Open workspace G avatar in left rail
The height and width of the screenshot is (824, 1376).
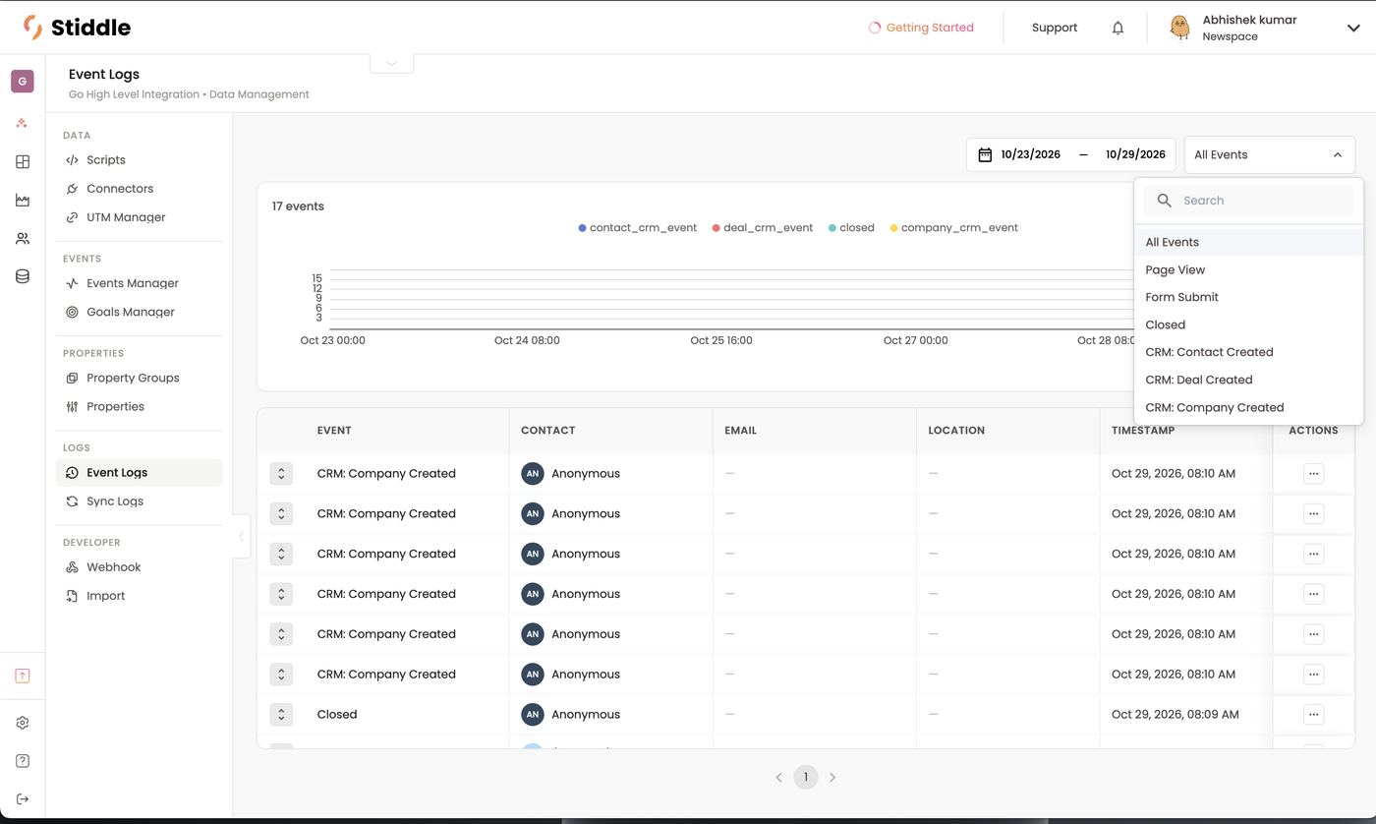[x=23, y=81]
